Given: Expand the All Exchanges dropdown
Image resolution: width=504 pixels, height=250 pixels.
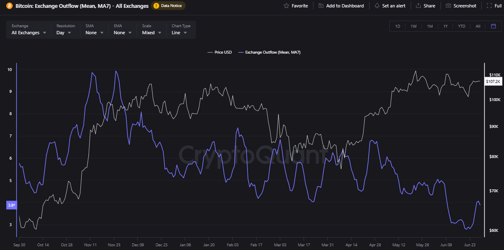Looking at the screenshot, I should (28, 33).
